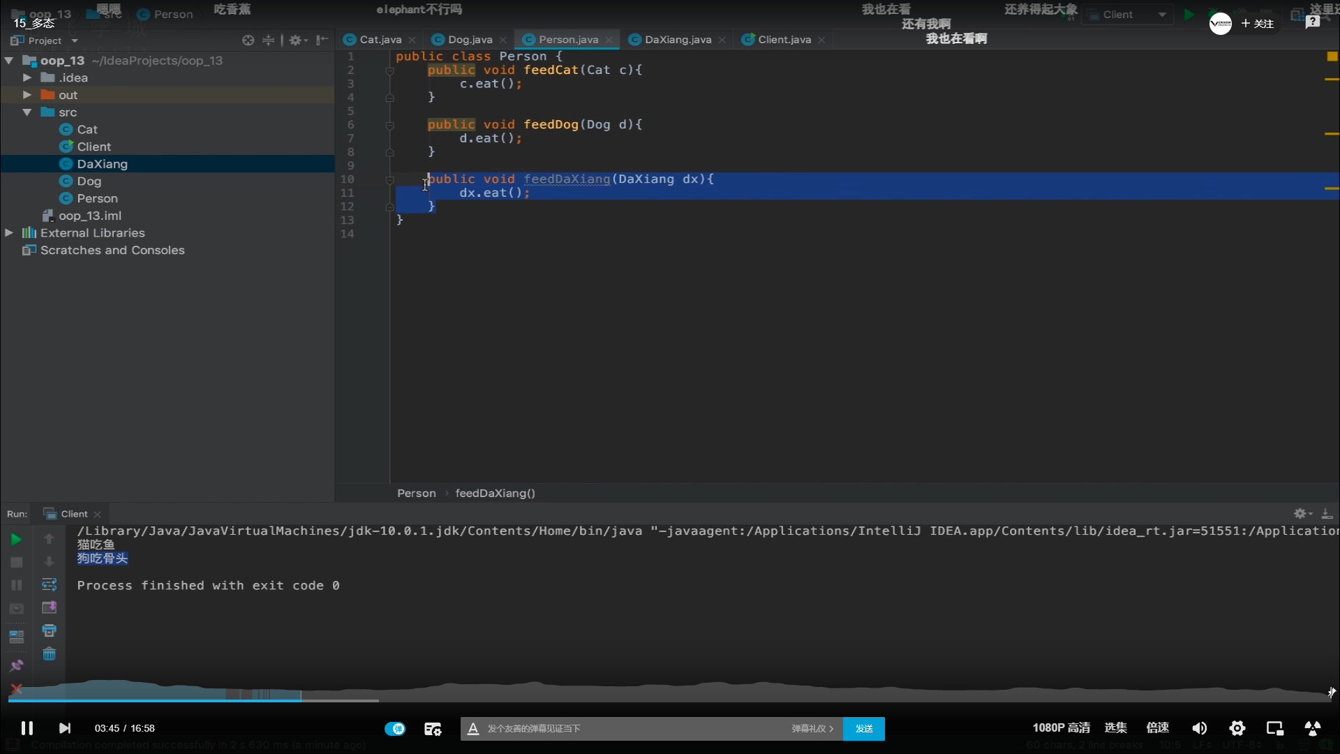Open video player settings gear
Image resolution: width=1340 pixels, height=754 pixels.
click(1237, 728)
